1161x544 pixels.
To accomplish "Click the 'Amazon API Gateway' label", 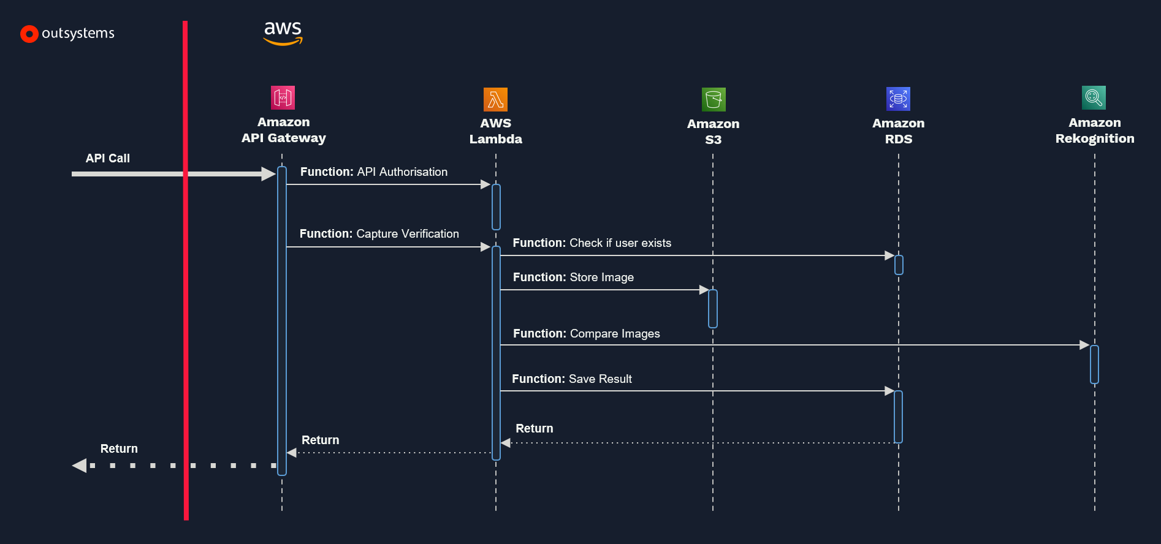I will coord(283,130).
